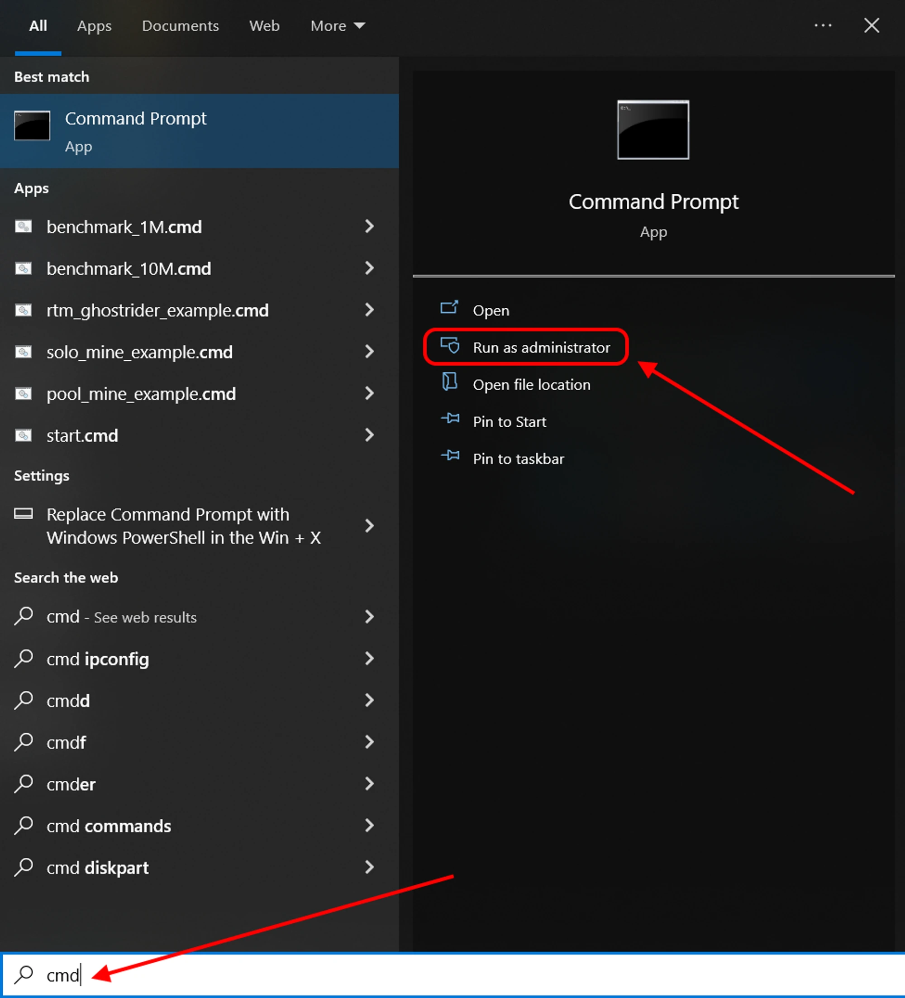
Task: Expand the cmd commands suggestion arrow
Action: [369, 825]
